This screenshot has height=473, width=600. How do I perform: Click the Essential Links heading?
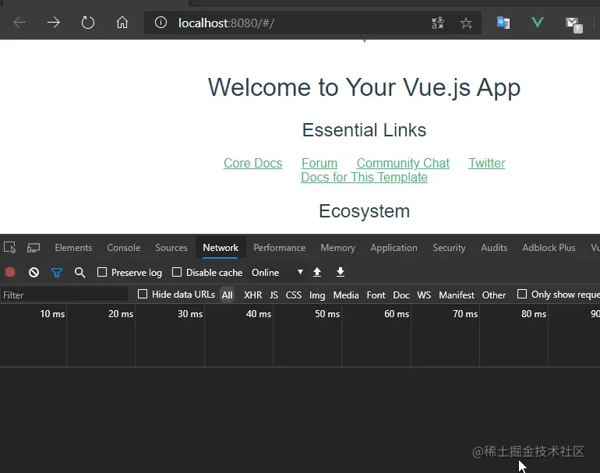pyautogui.click(x=365, y=130)
